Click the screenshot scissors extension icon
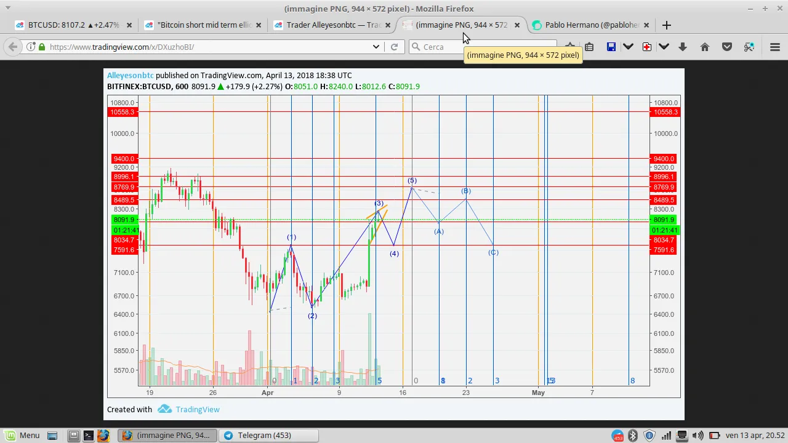 (x=749, y=47)
